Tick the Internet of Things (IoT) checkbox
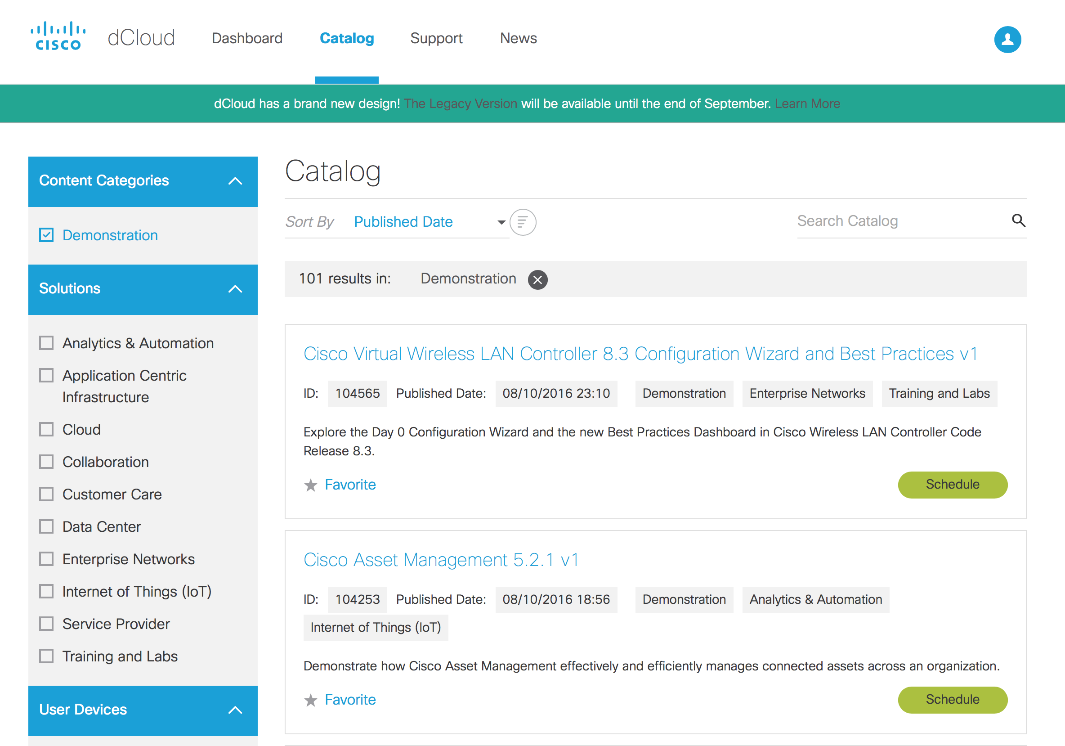Image resolution: width=1065 pixels, height=746 pixels. coord(46,592)
